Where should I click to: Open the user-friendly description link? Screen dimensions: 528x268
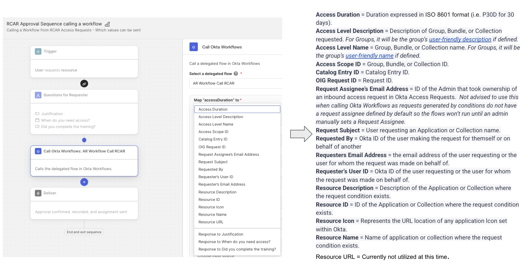point(460,39)
